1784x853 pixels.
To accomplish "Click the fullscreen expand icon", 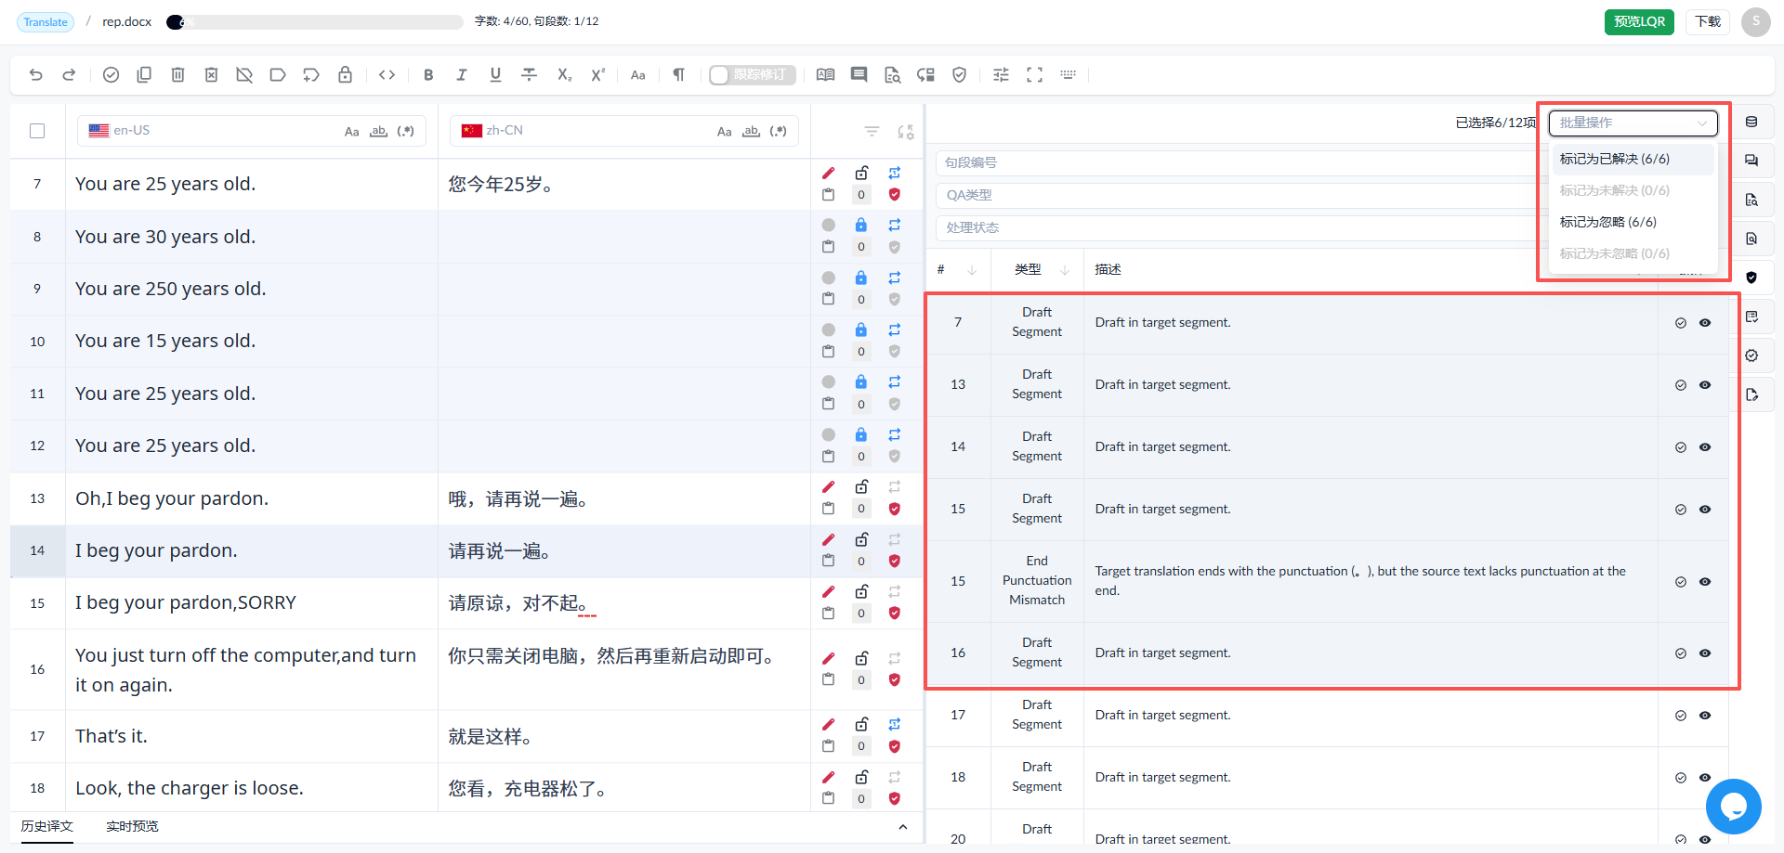I will (x=1034, y=75).
